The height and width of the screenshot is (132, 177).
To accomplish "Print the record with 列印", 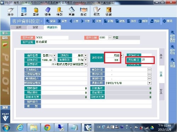I will (x=155, y=21).
